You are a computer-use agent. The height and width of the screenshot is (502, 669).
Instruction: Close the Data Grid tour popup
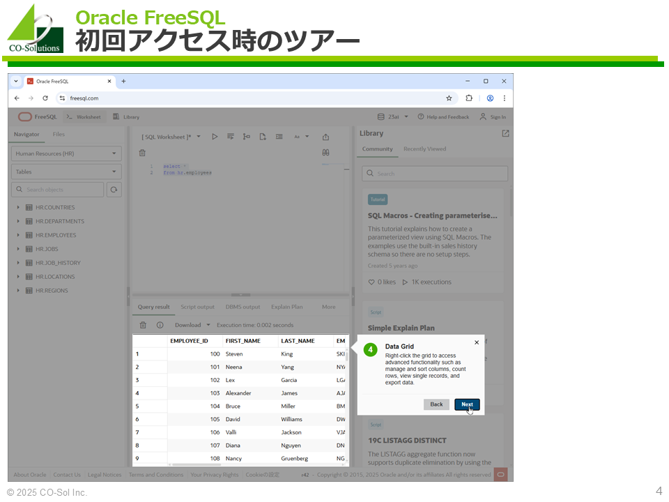tap(477, 342)
